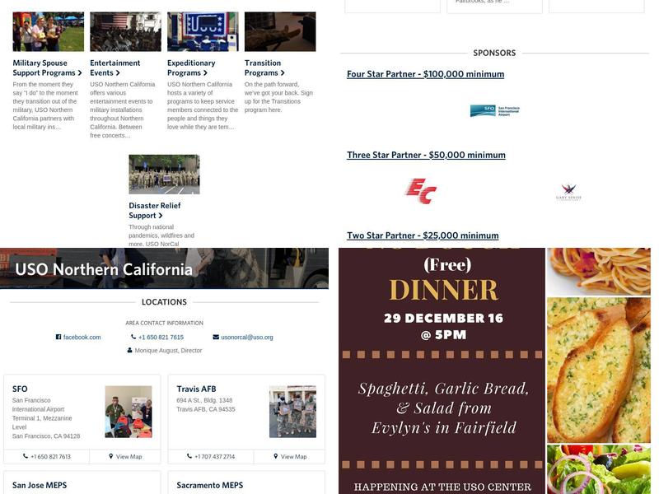Image resolution: width=659 pixels, height=494 pixels.
Task: Click the map pin icon in SFO card
Action: [x=111, y=456]
